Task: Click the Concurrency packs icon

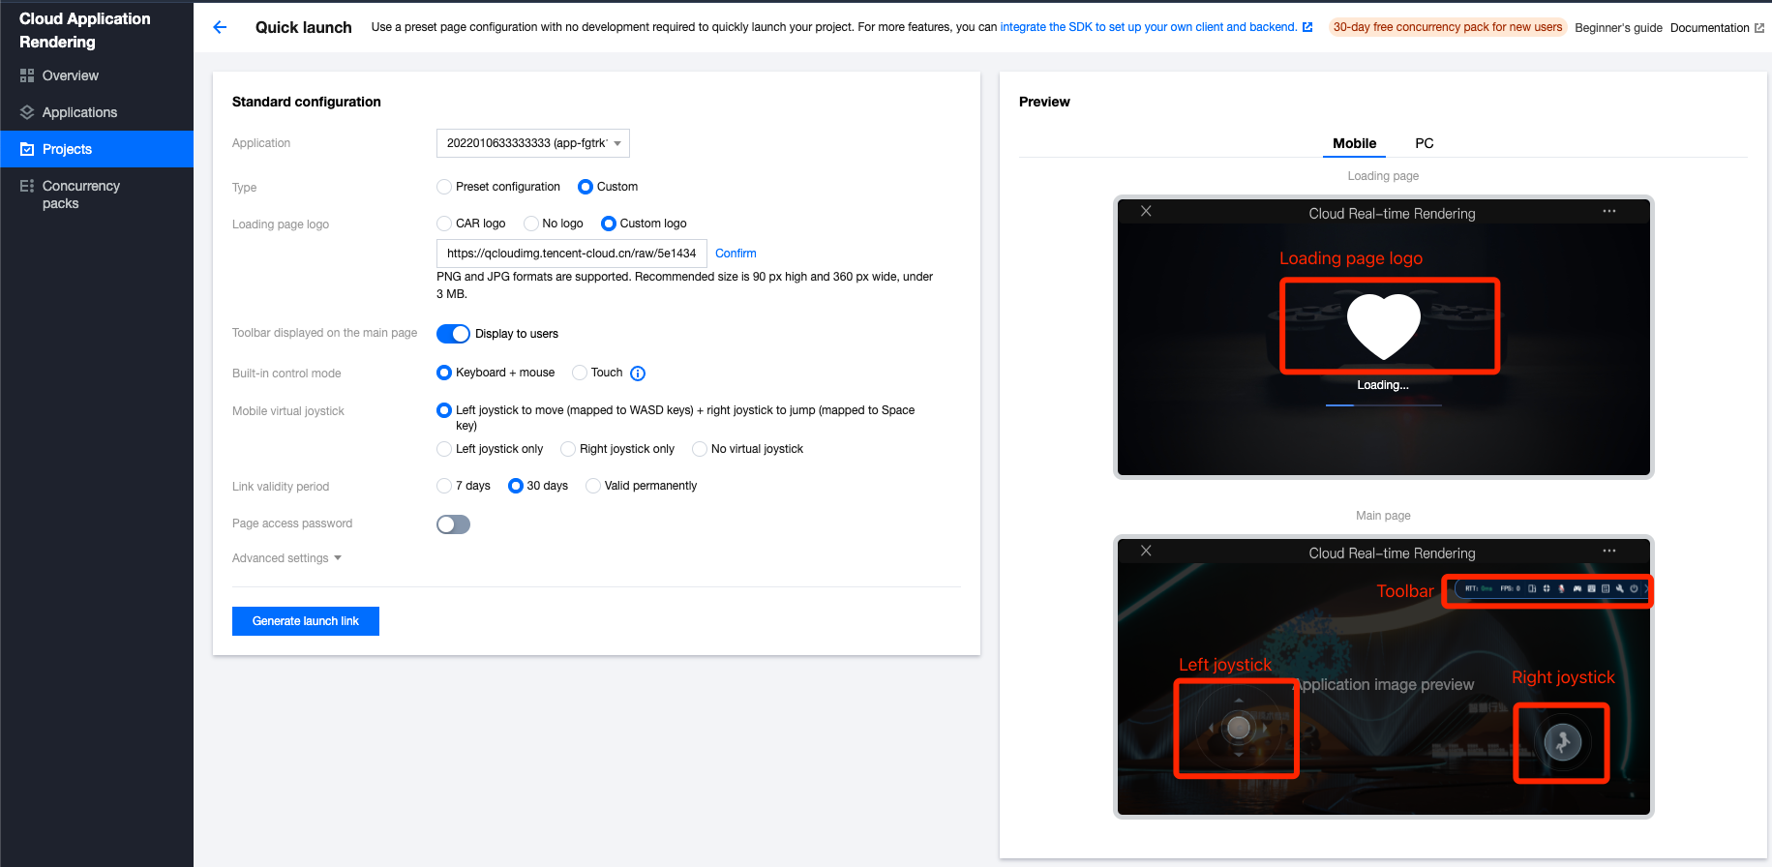Action: (x=27, y=186)
